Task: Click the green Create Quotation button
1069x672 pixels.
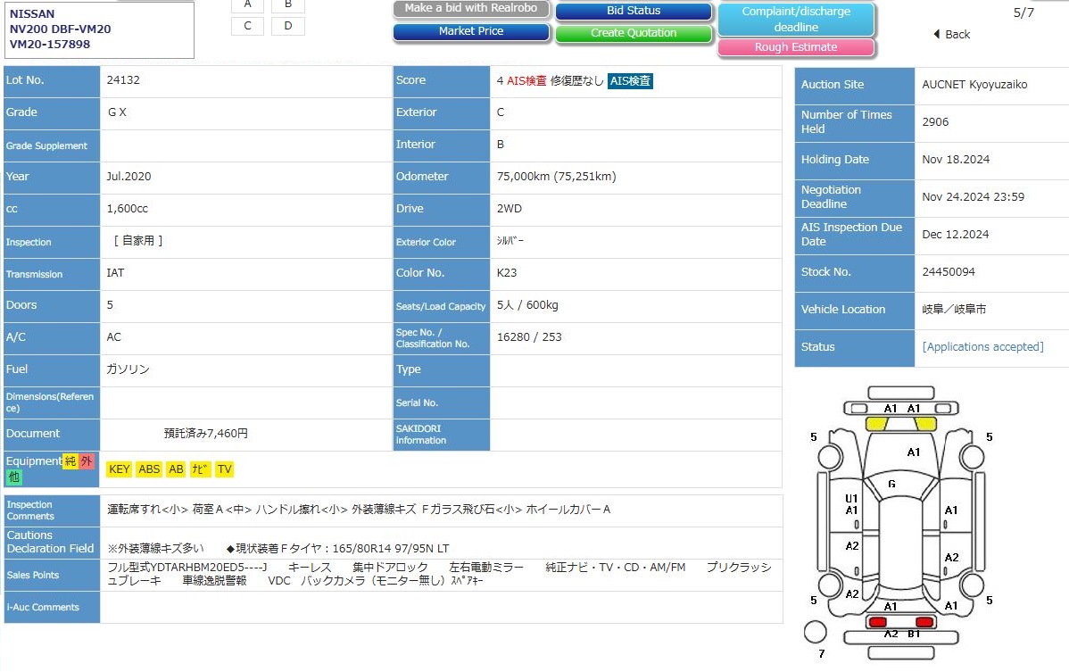Action: [634, 34]
